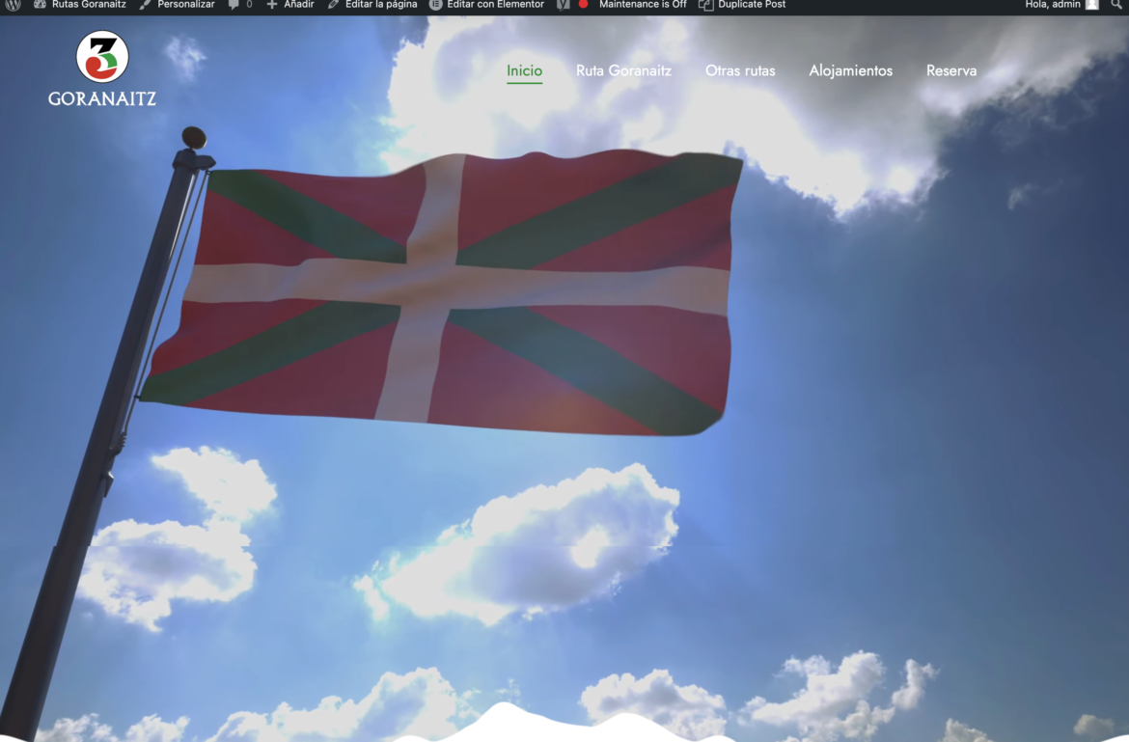Open the admin bar search magnifier
This screenshot has width=1129, height=742.
[x=1116, y=5]
